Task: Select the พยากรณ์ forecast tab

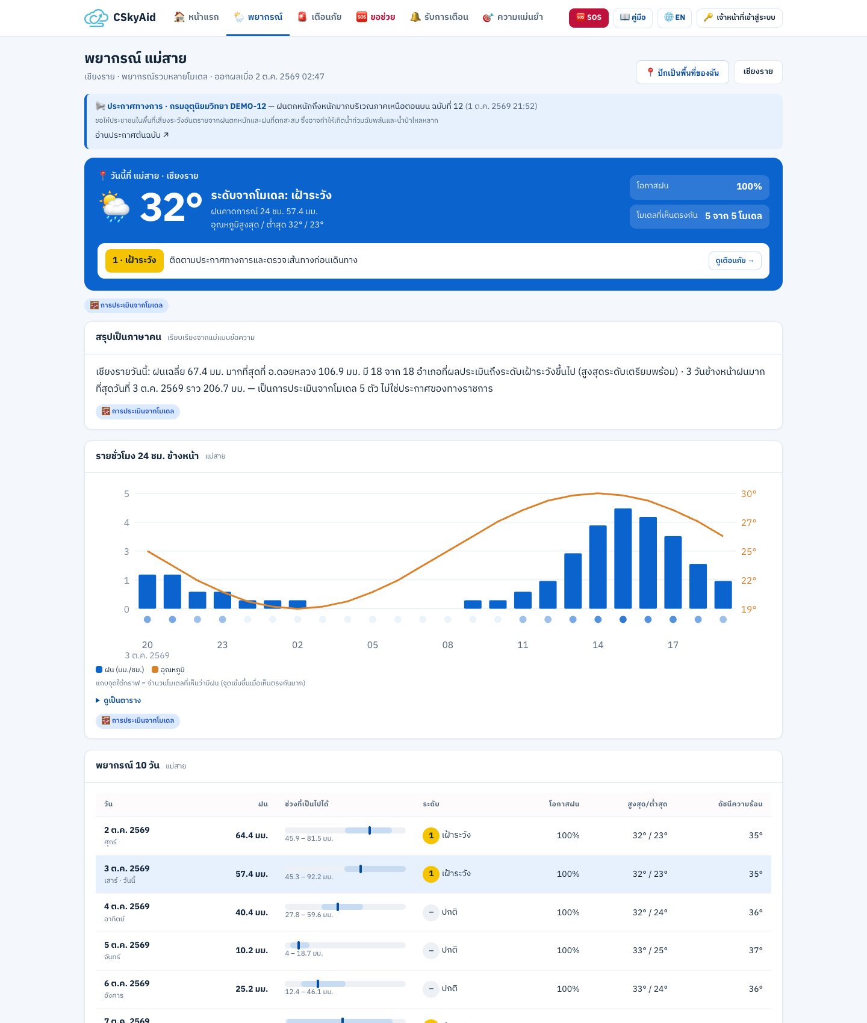Action: 258,17
